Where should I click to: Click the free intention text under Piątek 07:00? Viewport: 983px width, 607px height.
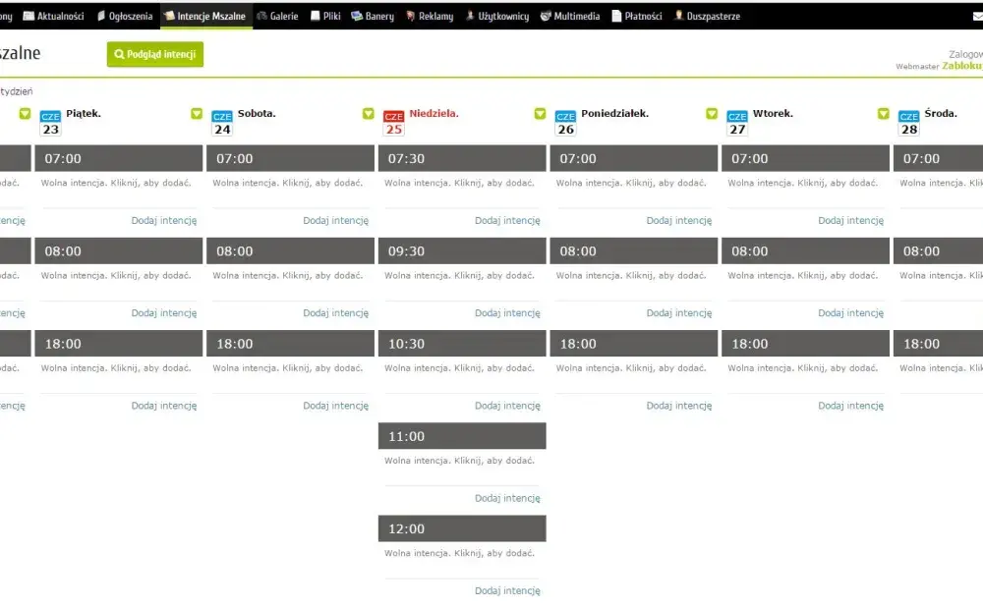pos(116,183)
